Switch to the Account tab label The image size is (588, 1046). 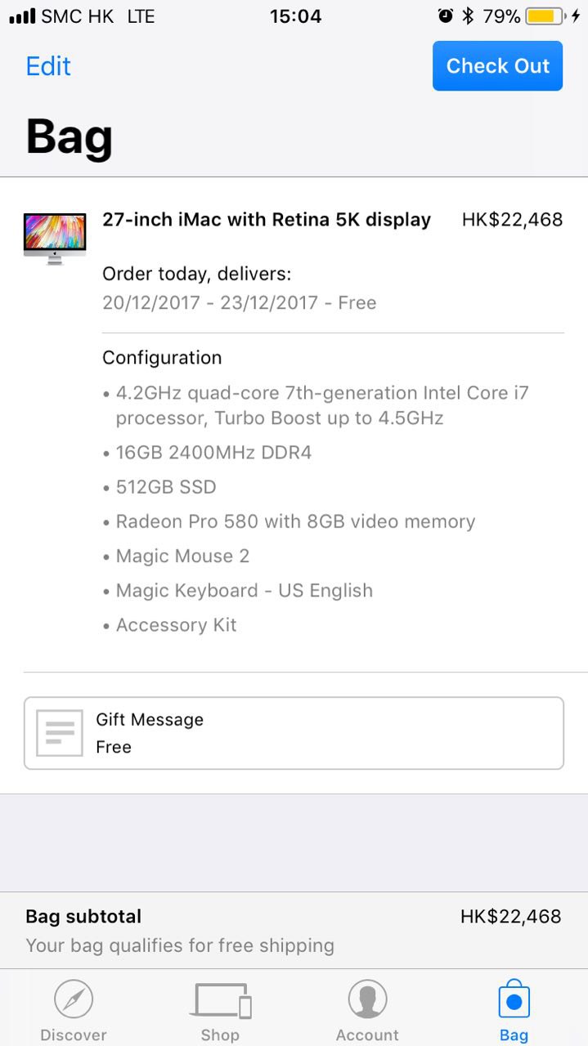[367, 1035]
